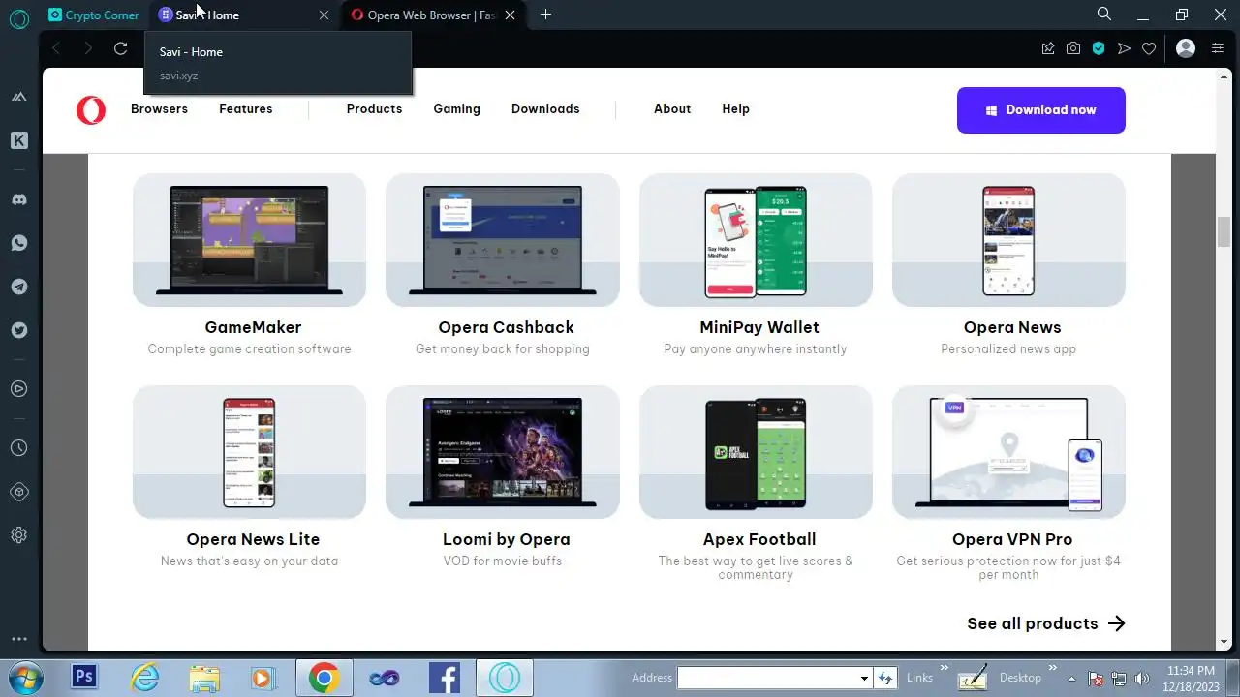Open the About menu
This screenshot has height=697, width=1240.
pos(672,109)
